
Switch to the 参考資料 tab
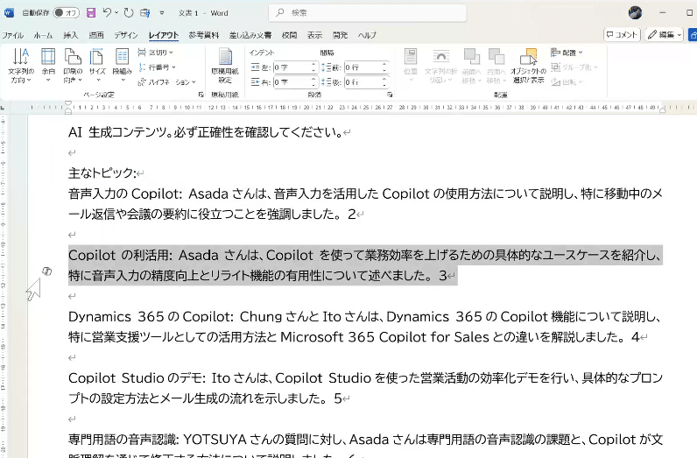pyautogui.click(x=204, y=35)
